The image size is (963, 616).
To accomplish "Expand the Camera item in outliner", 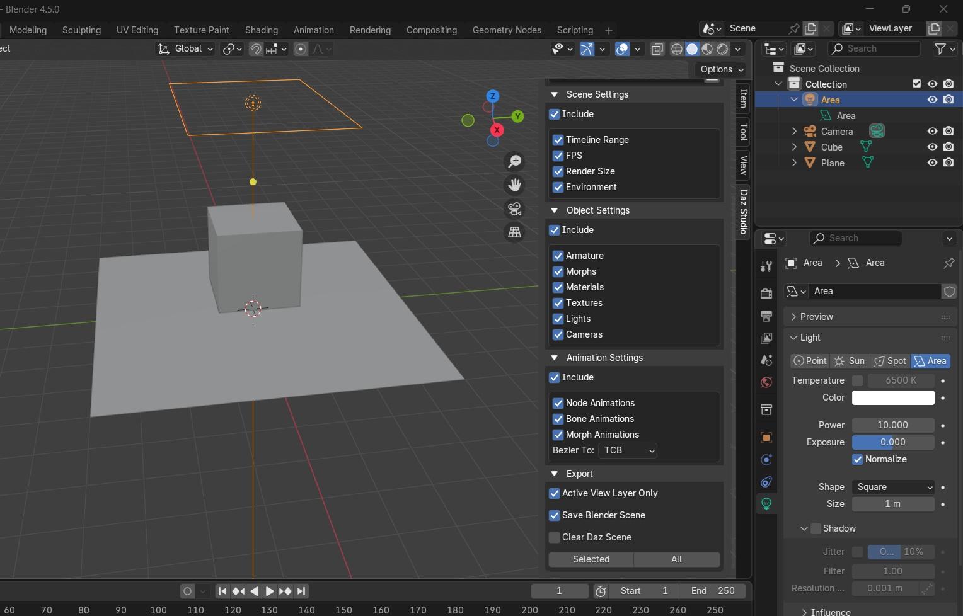I will point(794,131).
